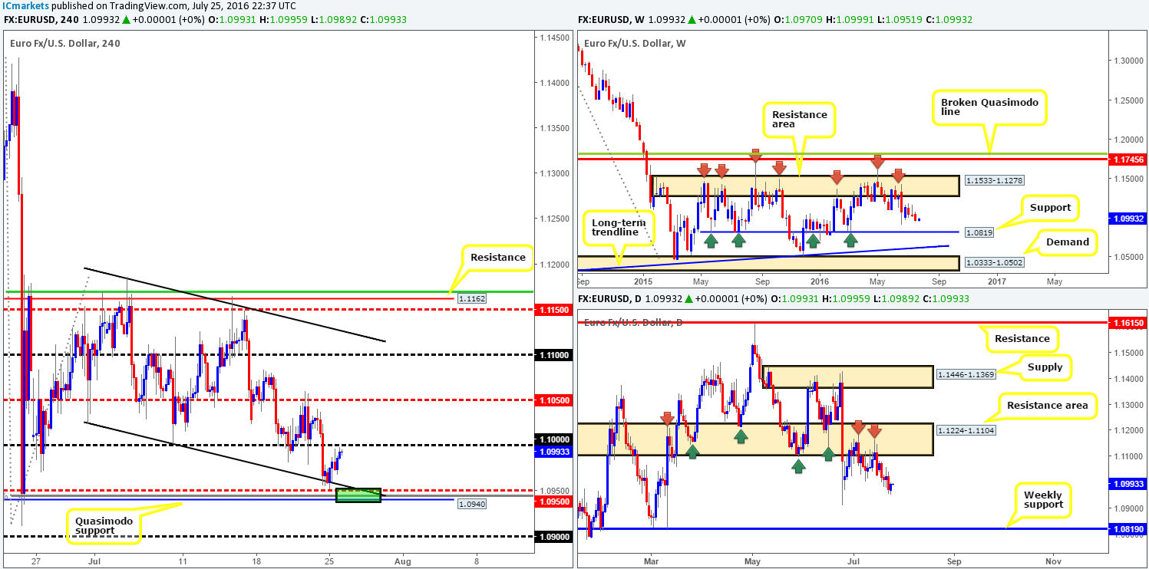Select a green up arrow near the 1.0819 support
Image resolution: width=1149 pixels, height=569 pixels.
712,240
